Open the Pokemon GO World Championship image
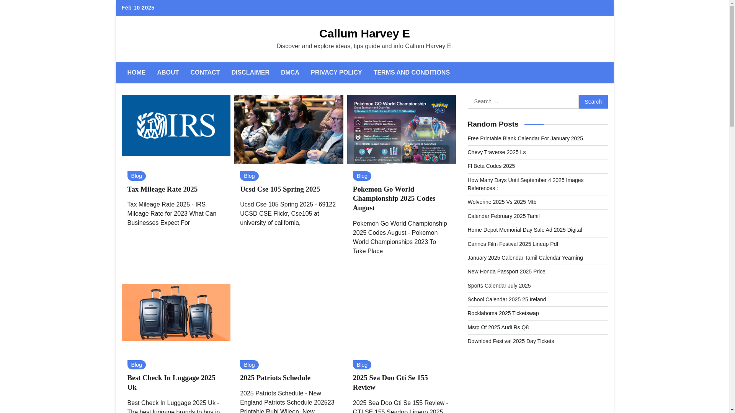Image resolution: width=735 pixels, height=413 pixels. point(402,129)
